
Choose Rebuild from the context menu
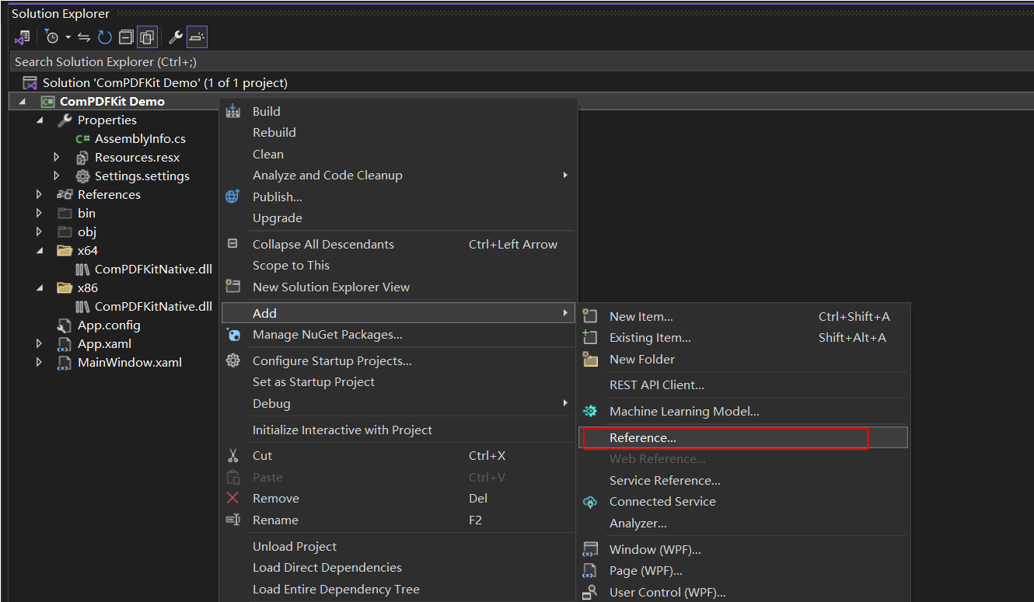pos(274,132)
